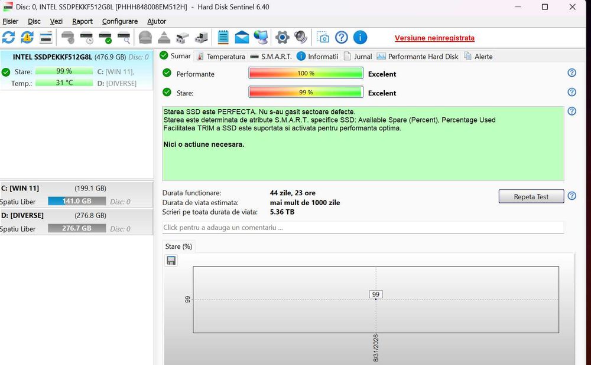Open the Alerte tab
591x365 pixels.
[x=479, y=57]
